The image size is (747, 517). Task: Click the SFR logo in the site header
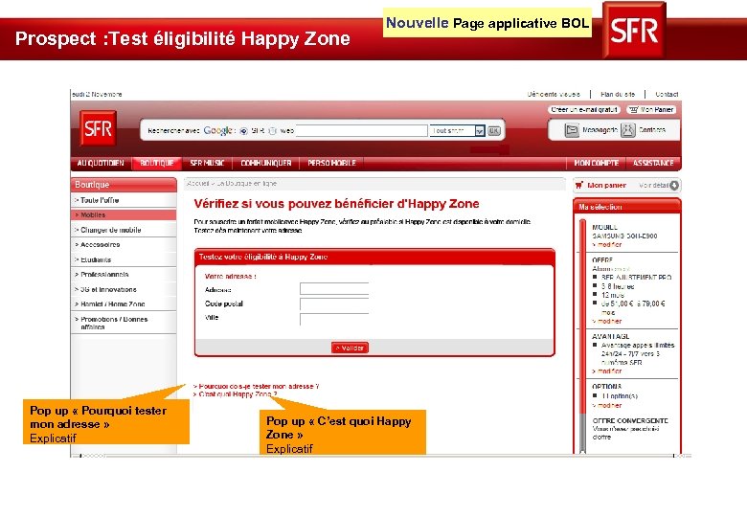coord(98,128)
